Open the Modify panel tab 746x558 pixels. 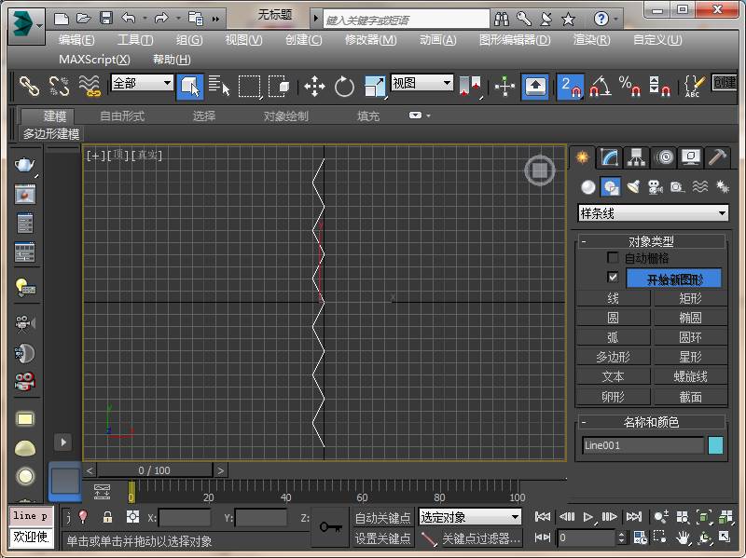pos(609,157)
